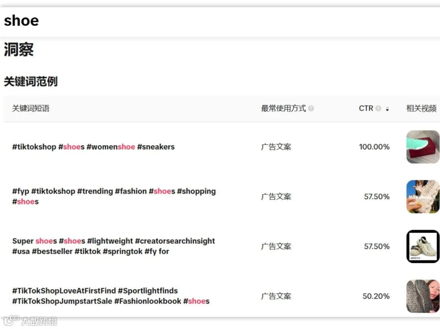Select the #TikTokShopLoveAtFirstFind keyword phrase

coord(111,296)
